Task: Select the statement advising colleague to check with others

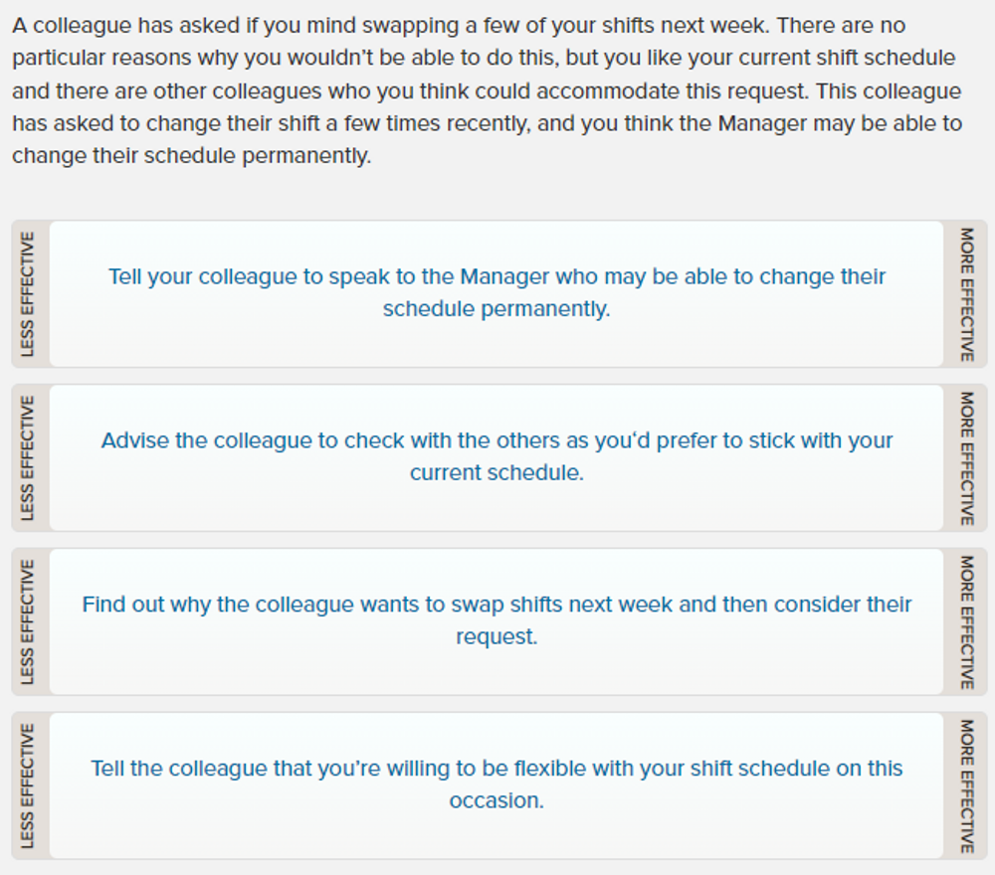Action: coord(497,456)
